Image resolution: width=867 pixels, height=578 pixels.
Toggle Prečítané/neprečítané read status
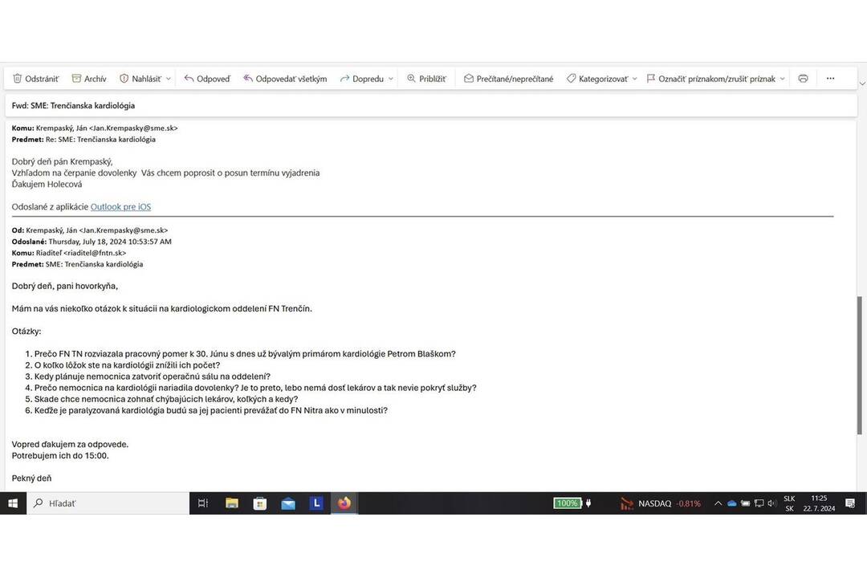(x=509, y=79)
